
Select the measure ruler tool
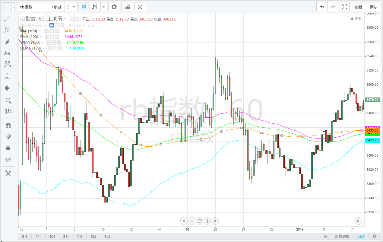coord(8,112)
